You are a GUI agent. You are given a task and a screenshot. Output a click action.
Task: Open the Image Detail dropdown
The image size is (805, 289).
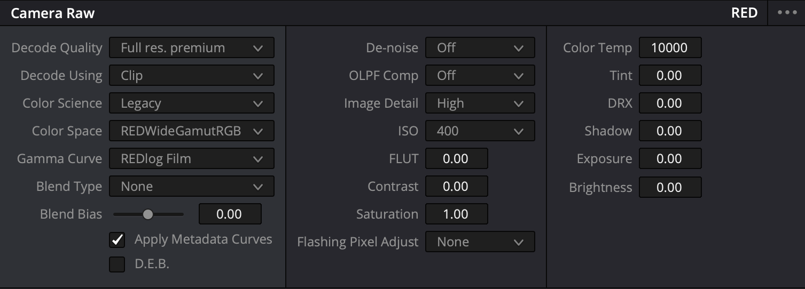tap(480, 103)
